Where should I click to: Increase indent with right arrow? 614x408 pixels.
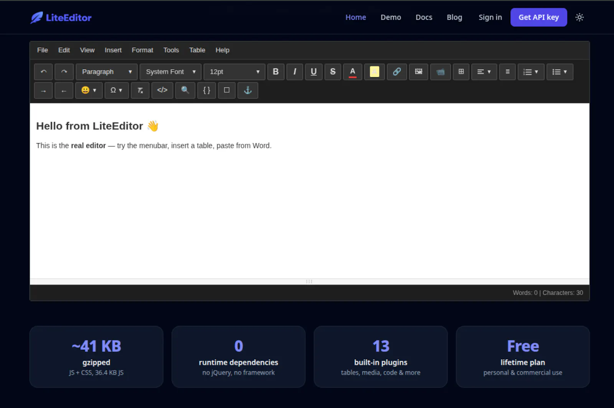(43, 91)
